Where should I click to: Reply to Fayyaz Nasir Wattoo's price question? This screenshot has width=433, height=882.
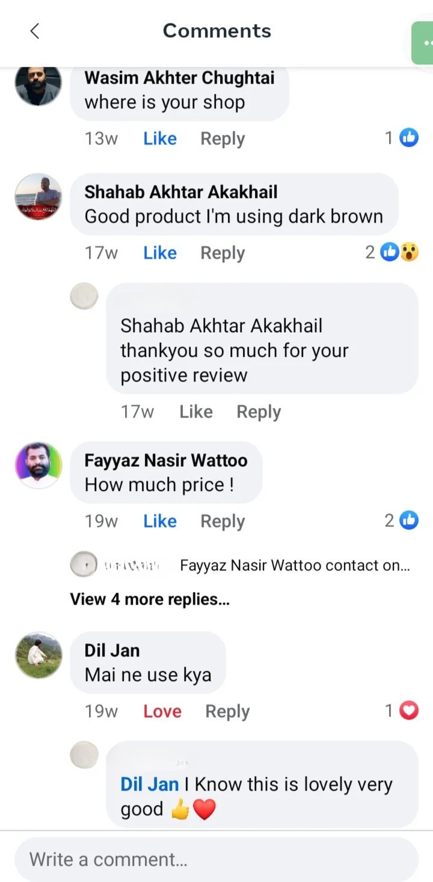tap(223, 521)
